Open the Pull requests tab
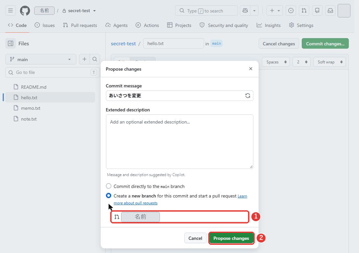359x253 pixels. (80, 25)
